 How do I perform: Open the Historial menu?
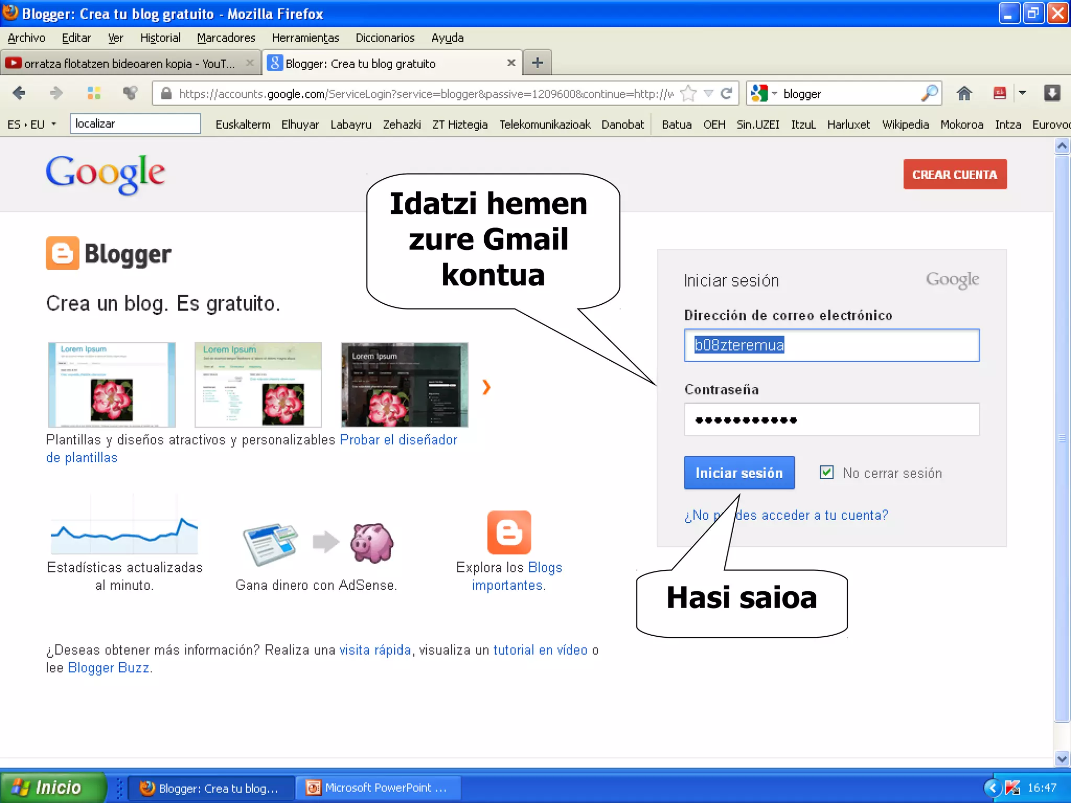[160, 38]
